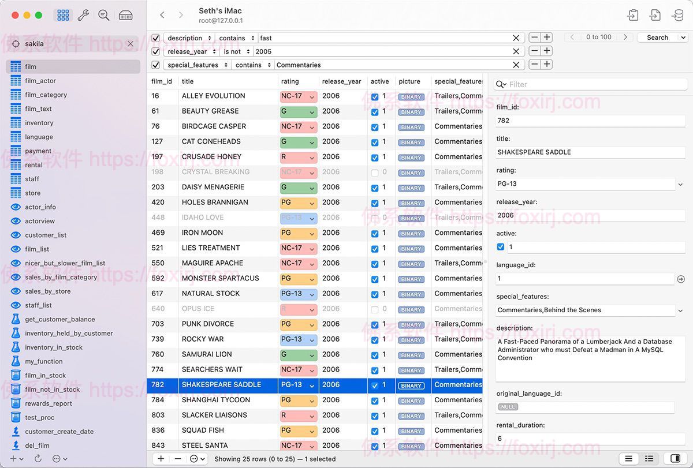Clear the 'fast' description filter value
The image size is (693, 468).
(516, 38)
